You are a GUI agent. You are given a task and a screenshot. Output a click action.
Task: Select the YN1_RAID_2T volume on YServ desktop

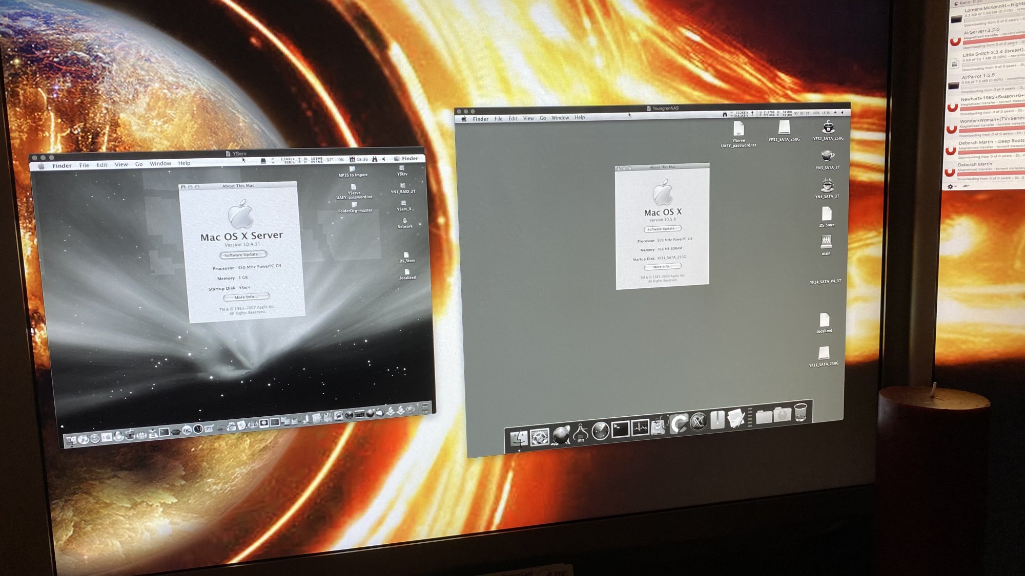[403, 188]
